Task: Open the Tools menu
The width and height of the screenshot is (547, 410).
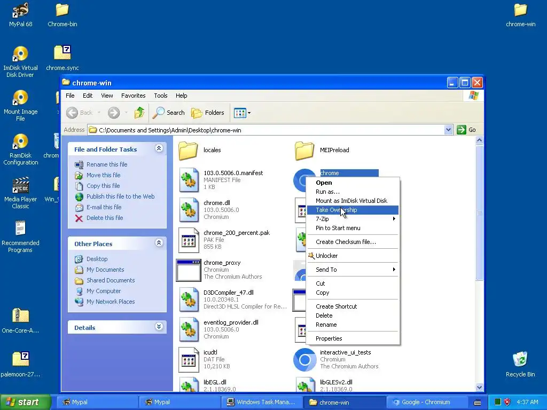Action: pyautogui.click(x=160, y=96)
